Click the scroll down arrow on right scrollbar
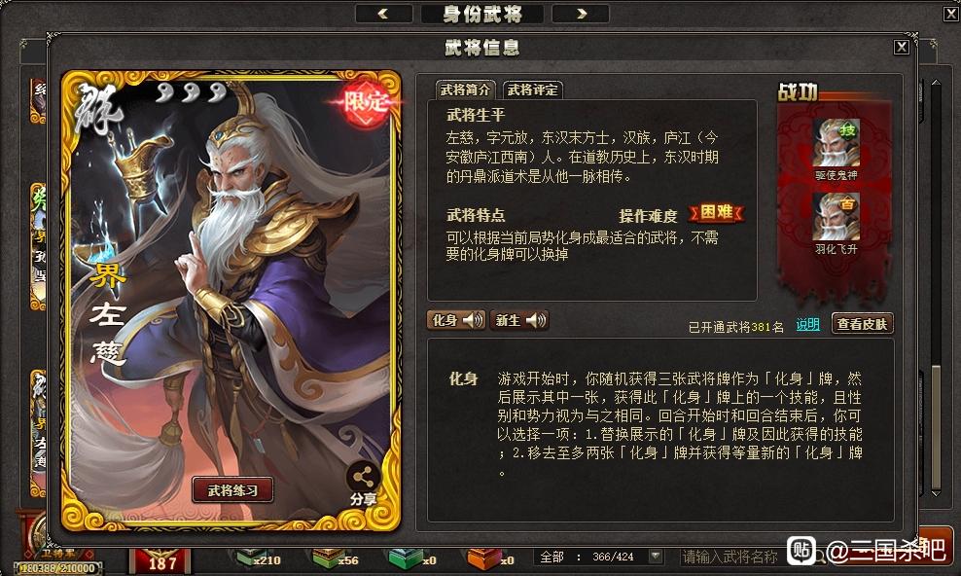The height and width of the screenshot is (576, 961). point(936,492)
